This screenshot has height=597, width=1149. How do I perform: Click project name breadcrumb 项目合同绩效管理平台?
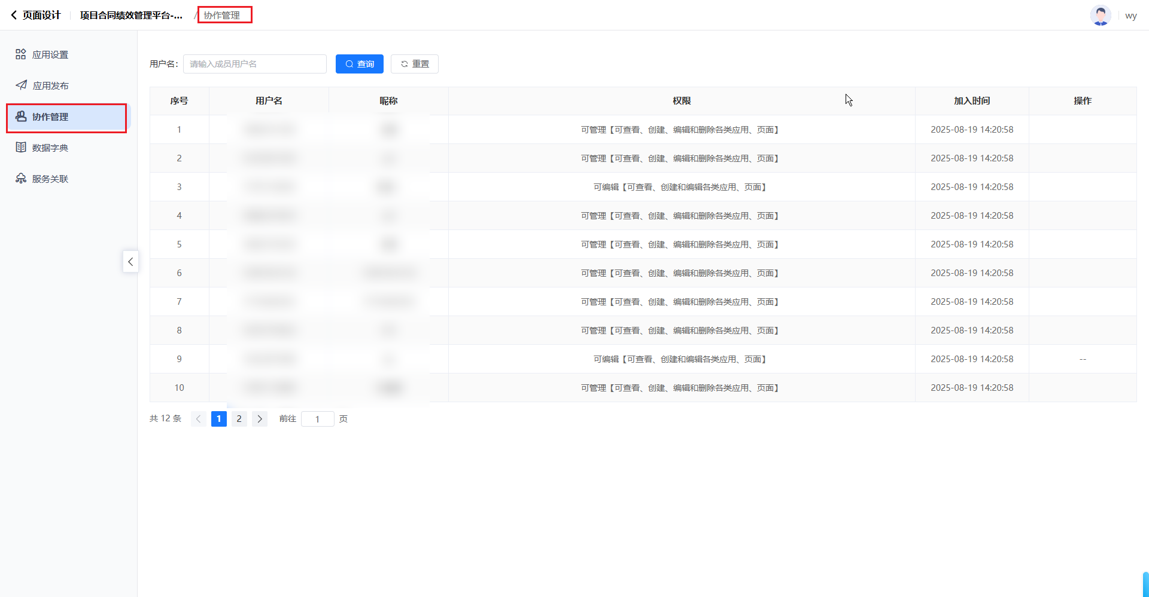point(131,16)
